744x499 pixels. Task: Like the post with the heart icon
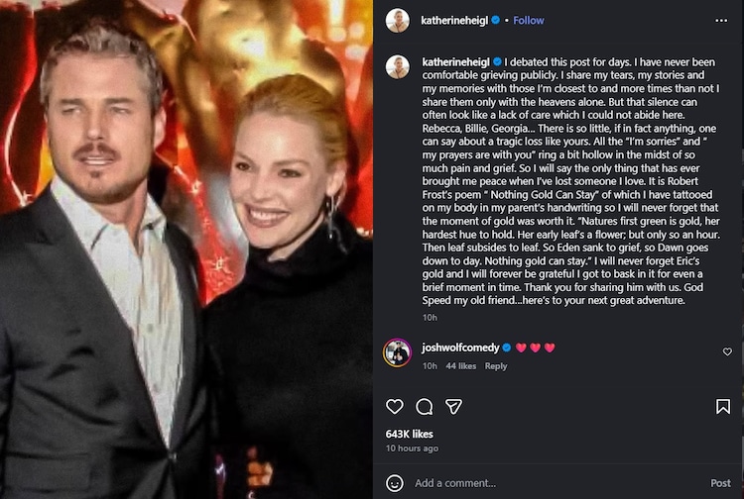click(x=395, y=407)
